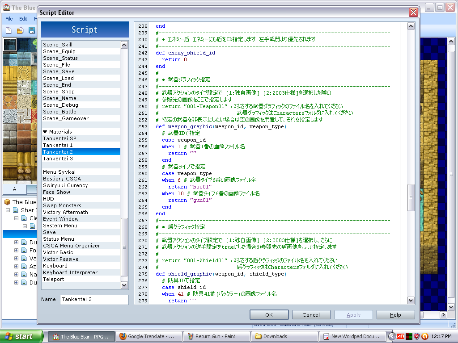Click the Cancel button
Screen dimensions: 458x343
[x=311, y=315]
